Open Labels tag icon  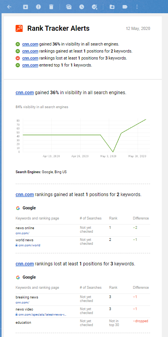pyautogui.click(x=125, y=7)
